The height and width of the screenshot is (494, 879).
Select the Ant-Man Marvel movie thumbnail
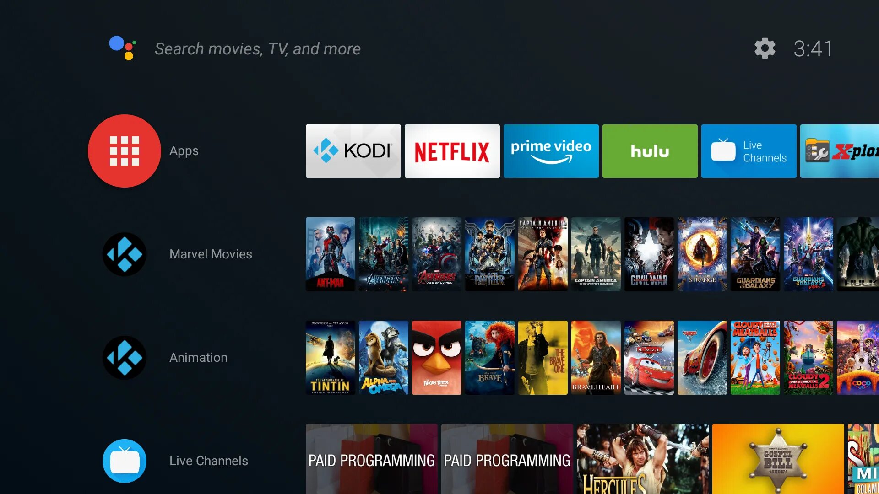[x=330, y=254]
